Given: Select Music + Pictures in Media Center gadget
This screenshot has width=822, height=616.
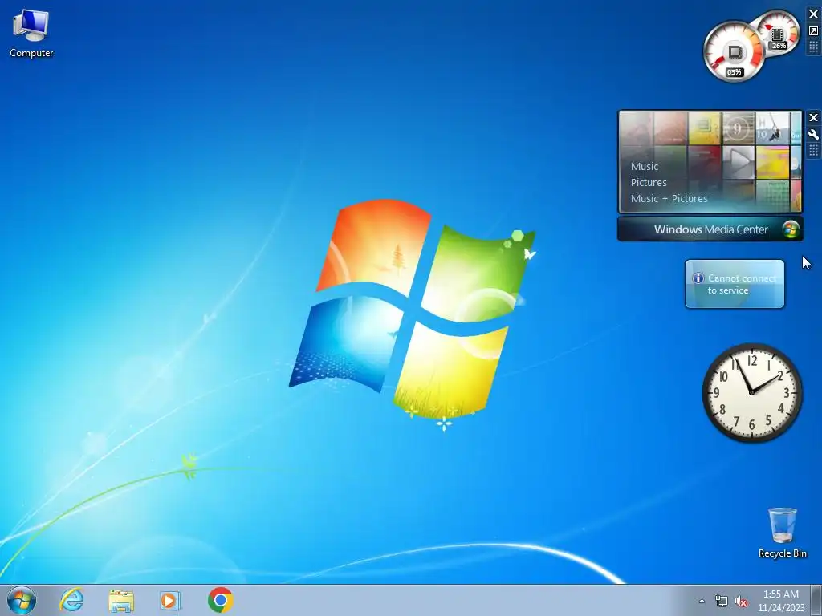Looking at the screenshot, I should click(x=669, y=199).
